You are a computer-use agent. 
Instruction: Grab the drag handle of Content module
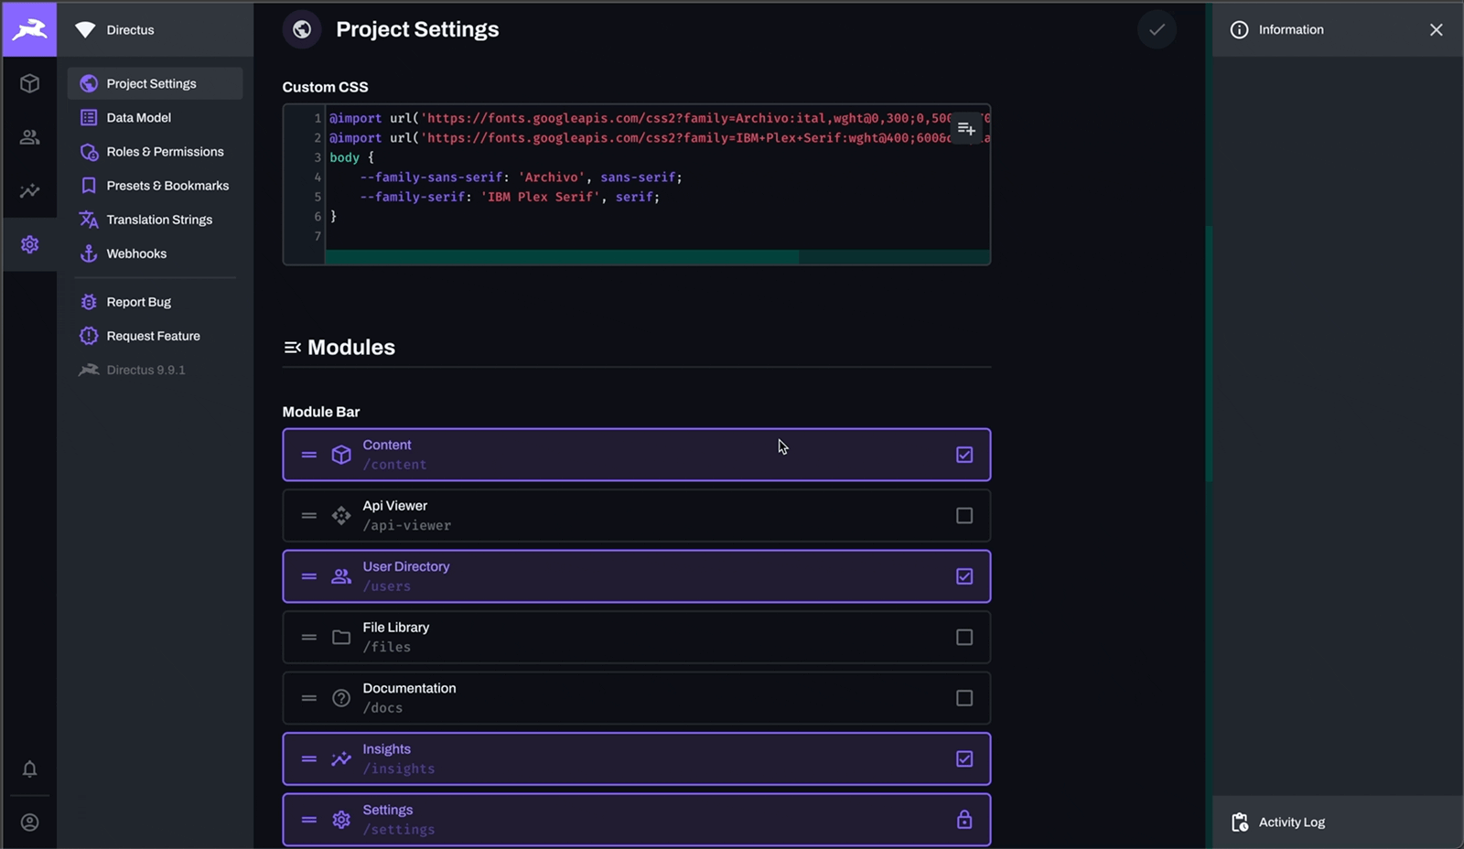pyautogui.click(x=309, y=455)
